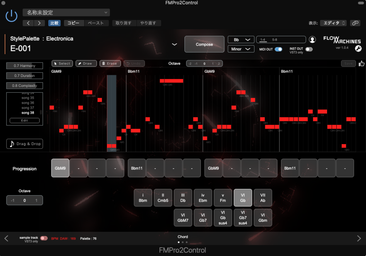366x256 pixels.
Task: Toggle the sample track switch
Action: pyautogui.click(x=44, y=238)
